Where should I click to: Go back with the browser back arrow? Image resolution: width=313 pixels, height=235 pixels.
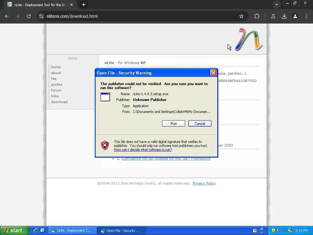pyautogui.click(x=7, y=16)
